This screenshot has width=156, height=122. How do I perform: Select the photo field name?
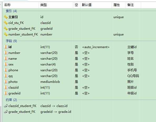pyautogui.click(x=13, y=82)
